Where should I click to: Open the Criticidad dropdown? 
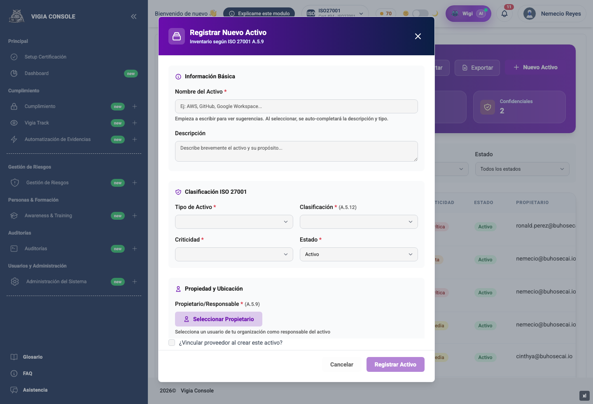point(234,254)
